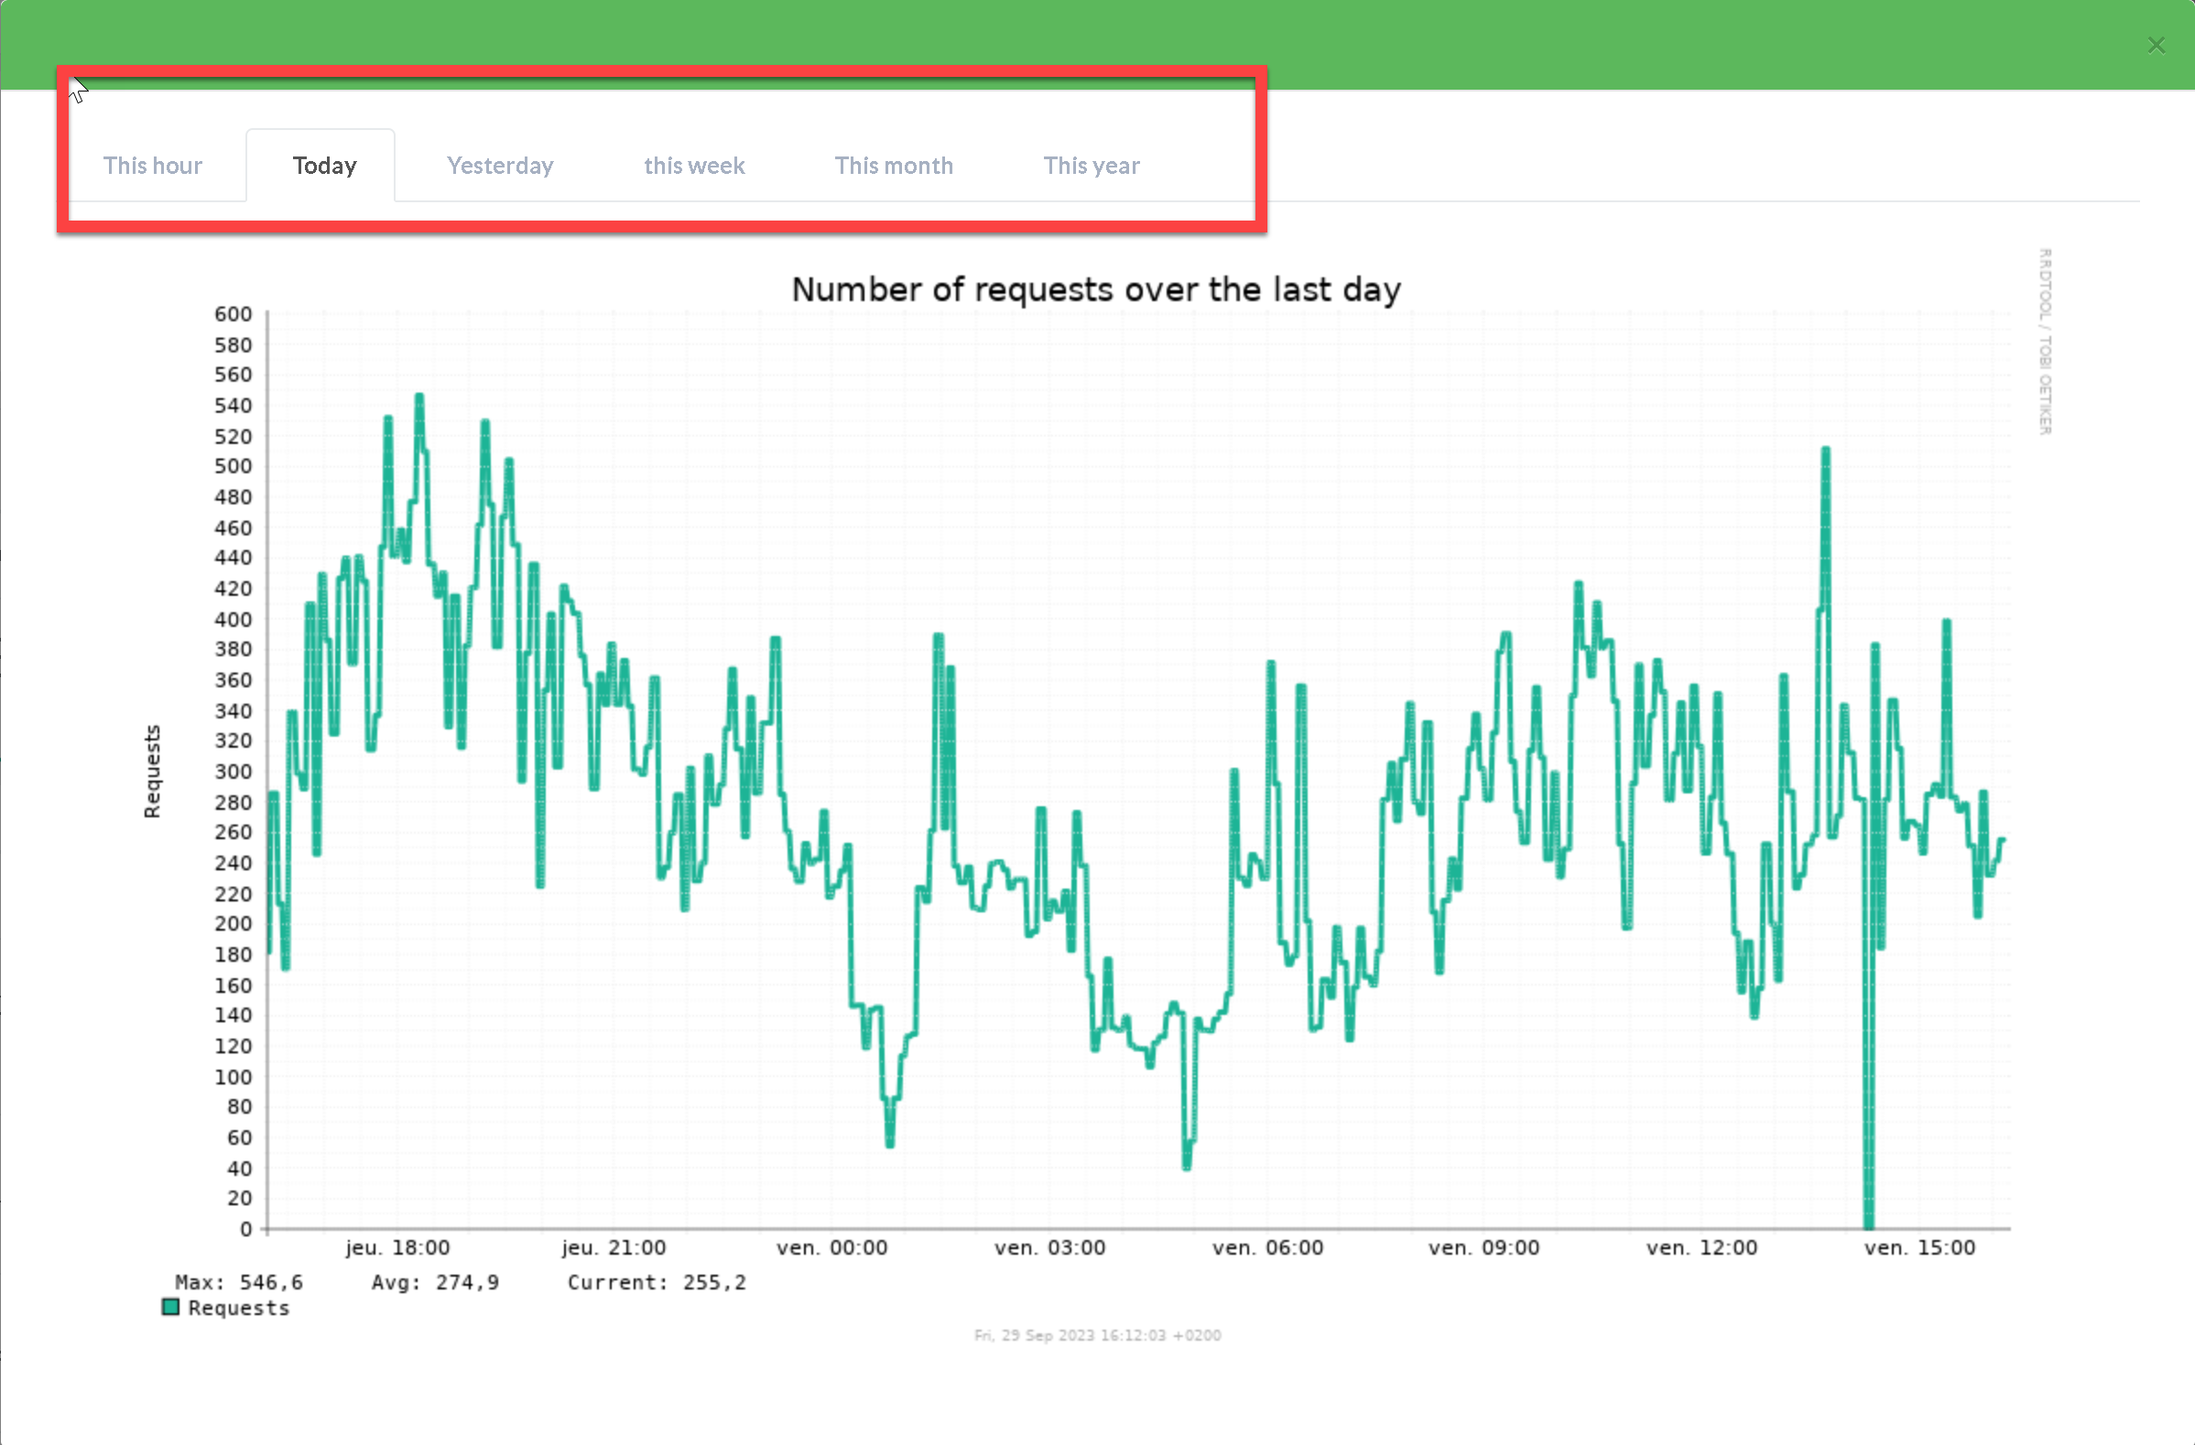Click the Requests vertical axis label
Viewport: 2195px width, 1445px height.
[152, 771]
